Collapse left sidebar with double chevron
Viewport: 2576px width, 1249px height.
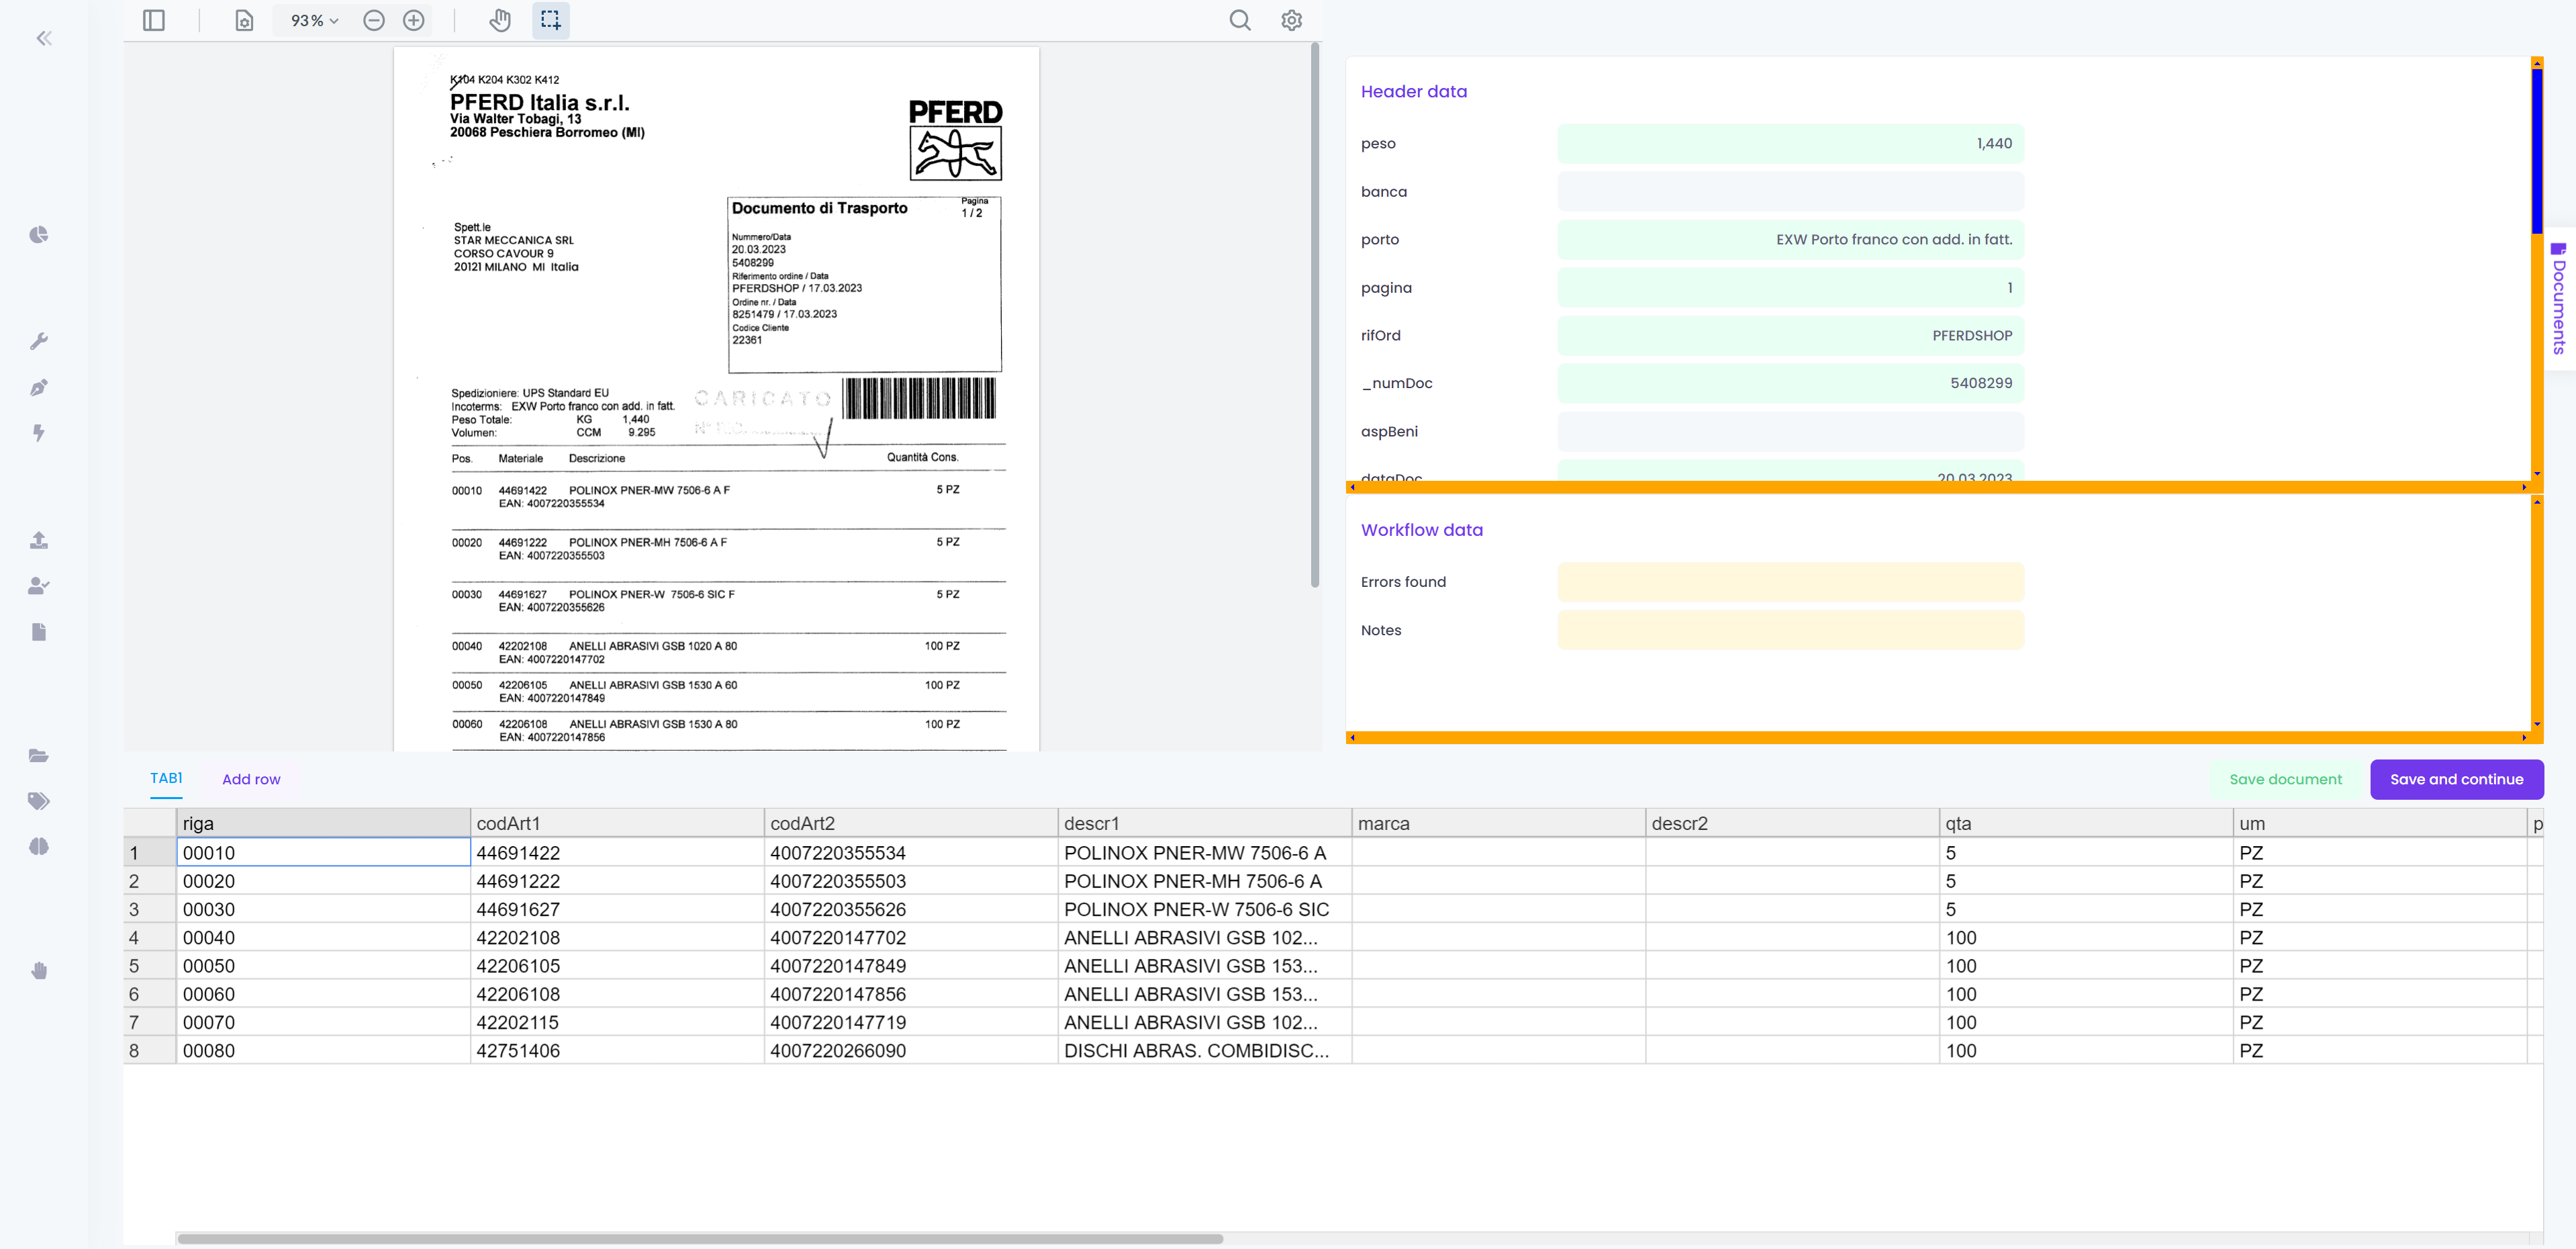pyautogui.click(x=44, y=38)
